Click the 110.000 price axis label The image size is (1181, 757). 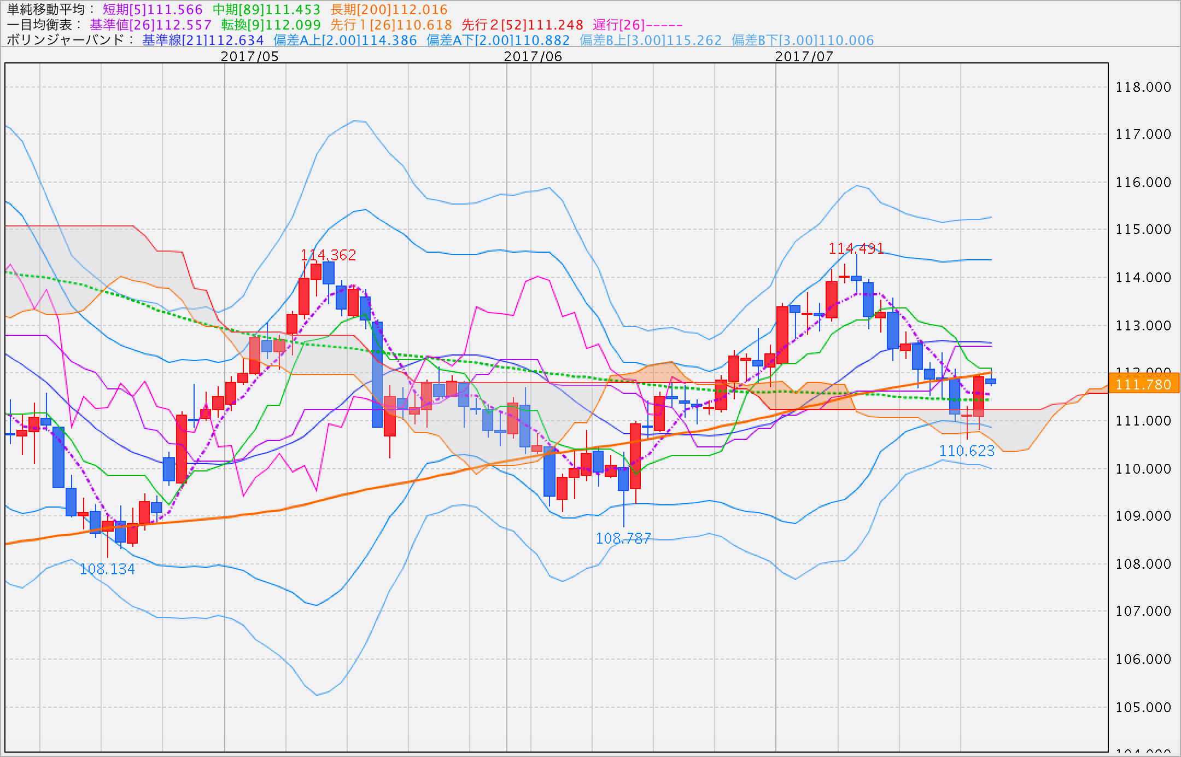(x=1143, y=469)
